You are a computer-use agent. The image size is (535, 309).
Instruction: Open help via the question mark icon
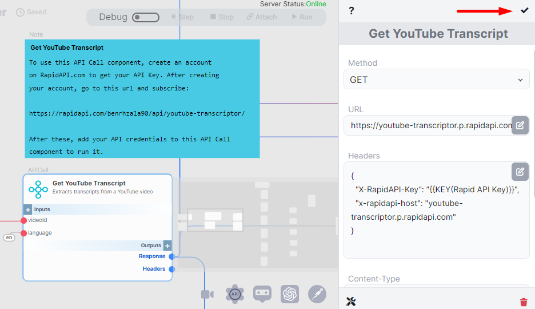point(352,10)
